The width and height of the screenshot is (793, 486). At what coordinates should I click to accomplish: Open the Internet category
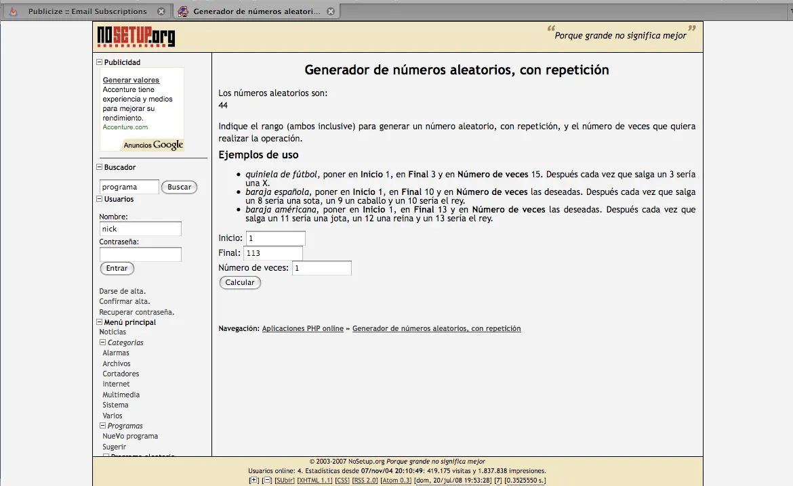point(116,384)
